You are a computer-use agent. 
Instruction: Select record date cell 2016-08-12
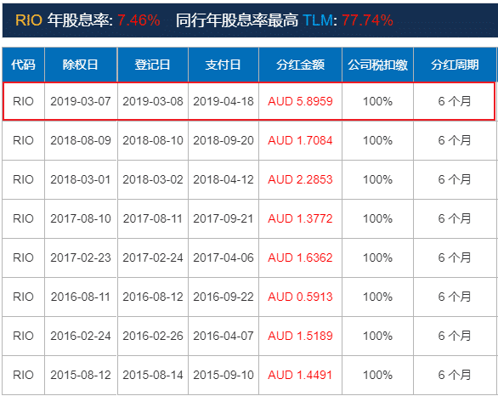[153, 297]
